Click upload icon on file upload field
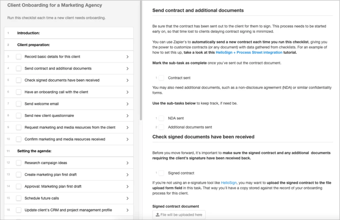 [158, 215]
